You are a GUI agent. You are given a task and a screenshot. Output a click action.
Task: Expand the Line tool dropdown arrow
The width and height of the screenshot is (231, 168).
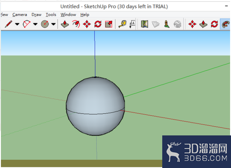pos(17,24)
